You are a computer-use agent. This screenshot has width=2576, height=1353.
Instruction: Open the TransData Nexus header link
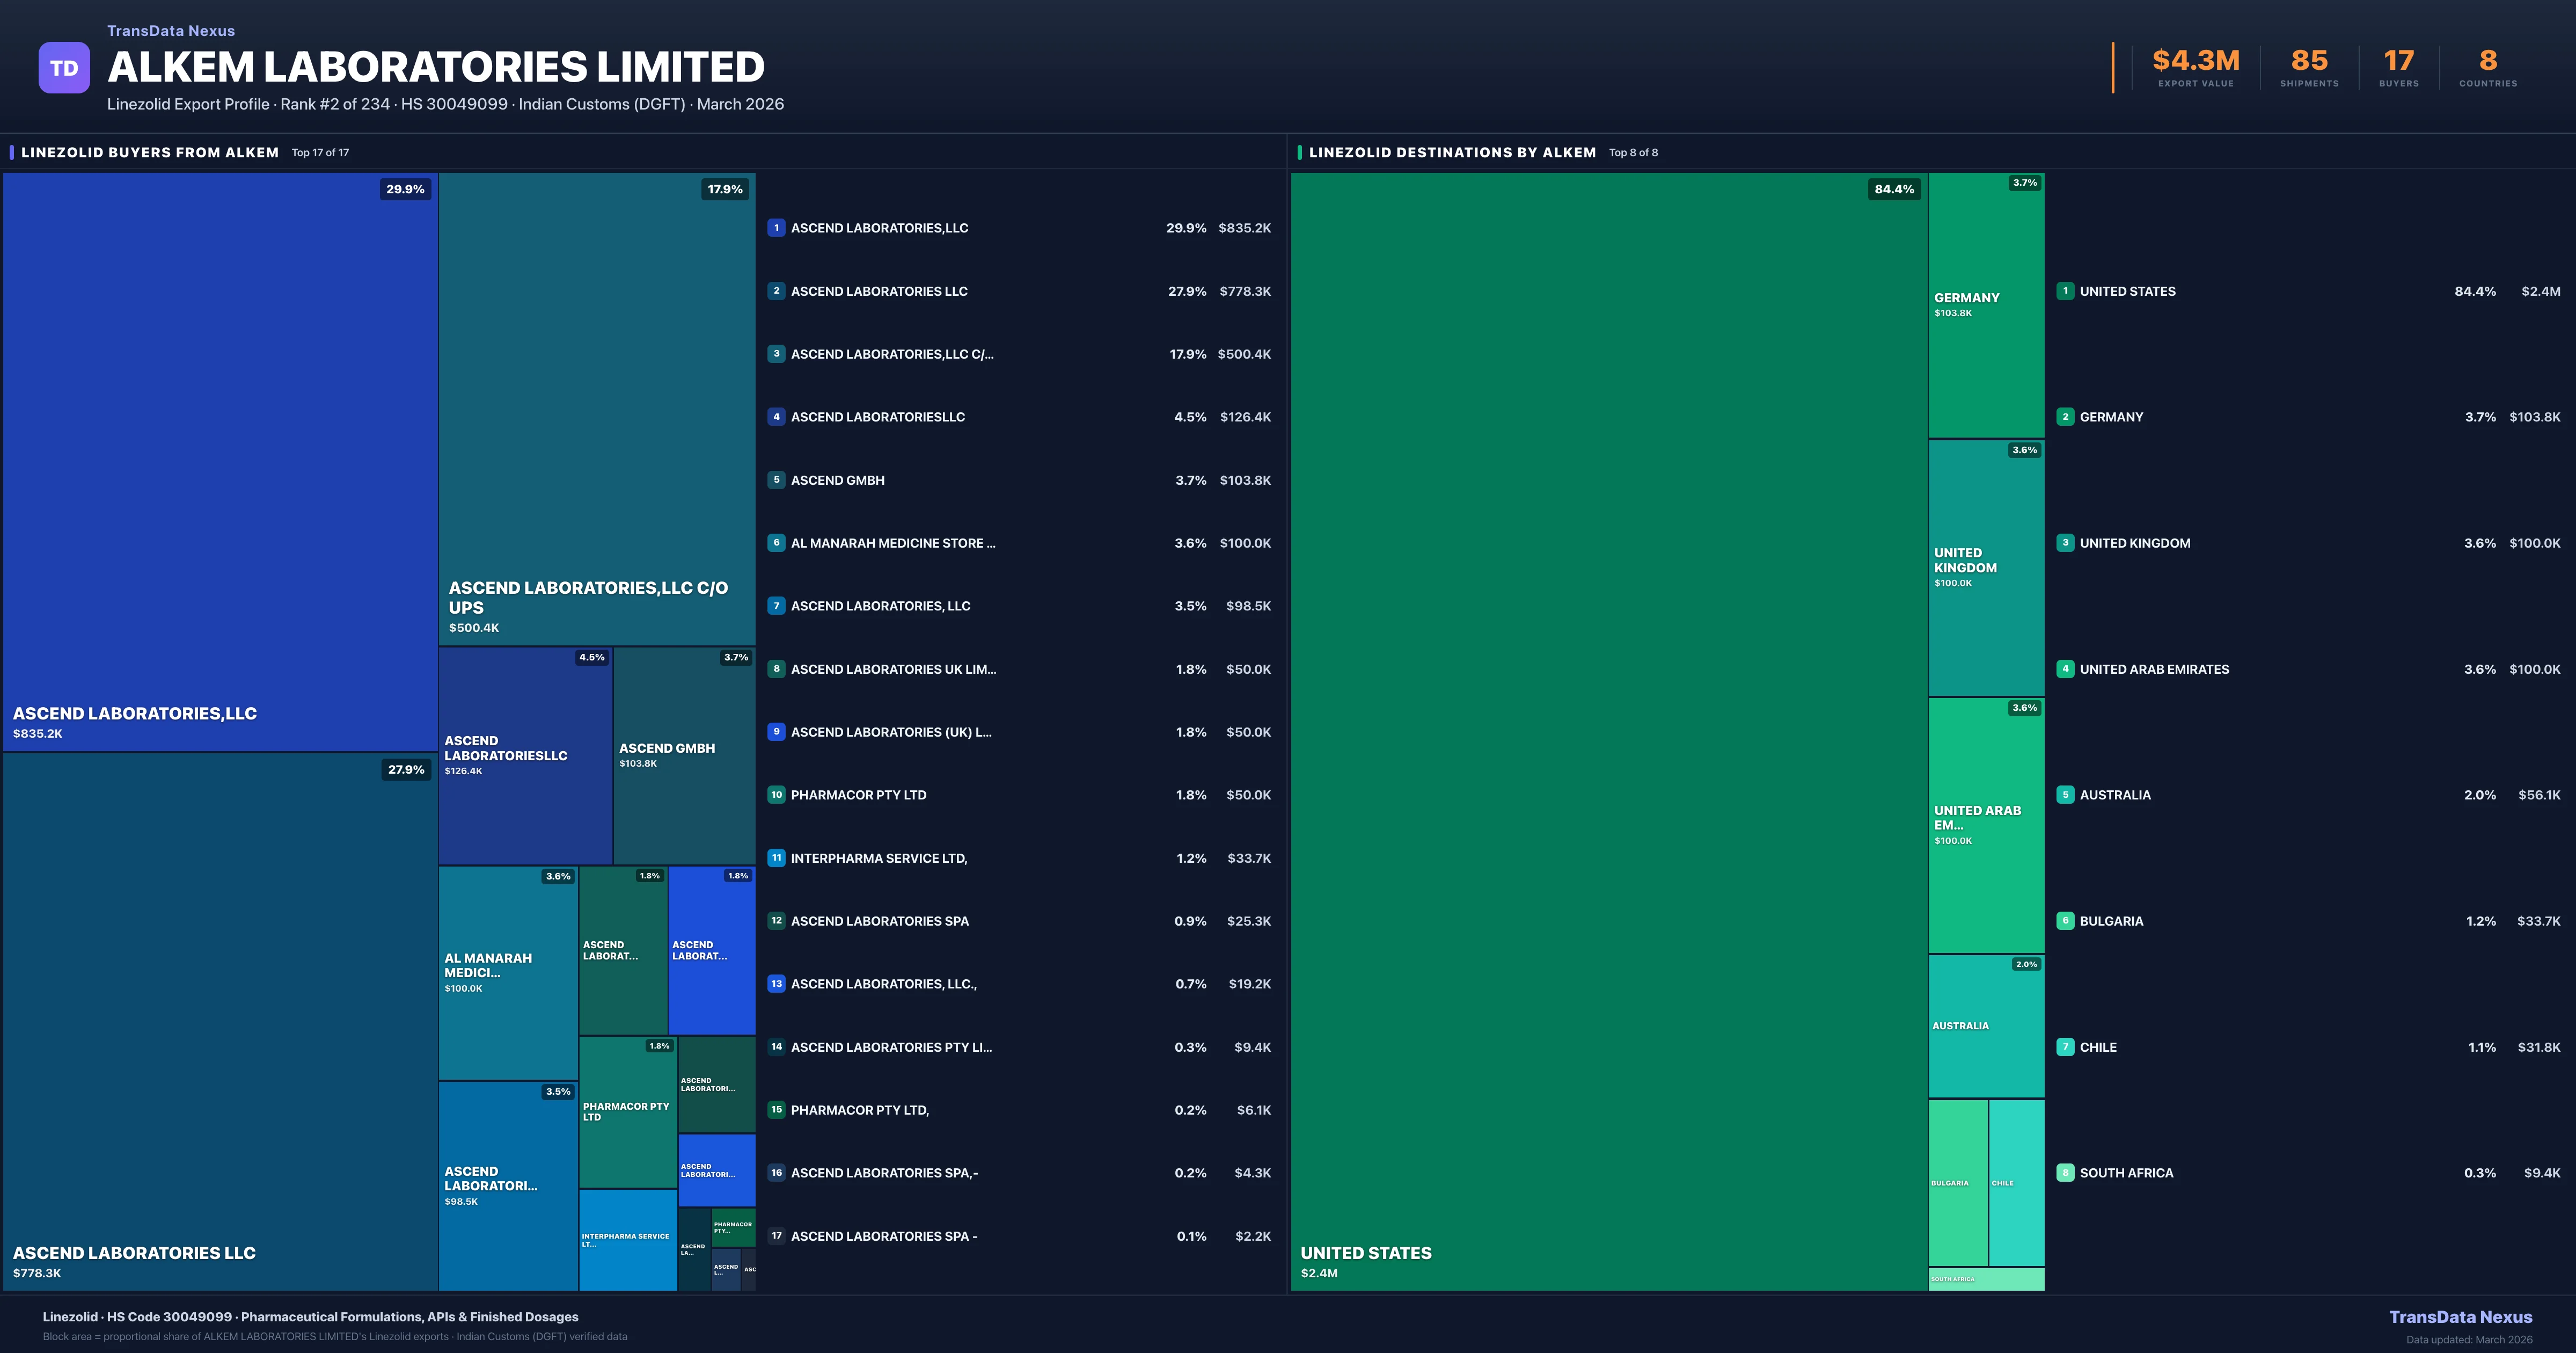pos(171,31)
